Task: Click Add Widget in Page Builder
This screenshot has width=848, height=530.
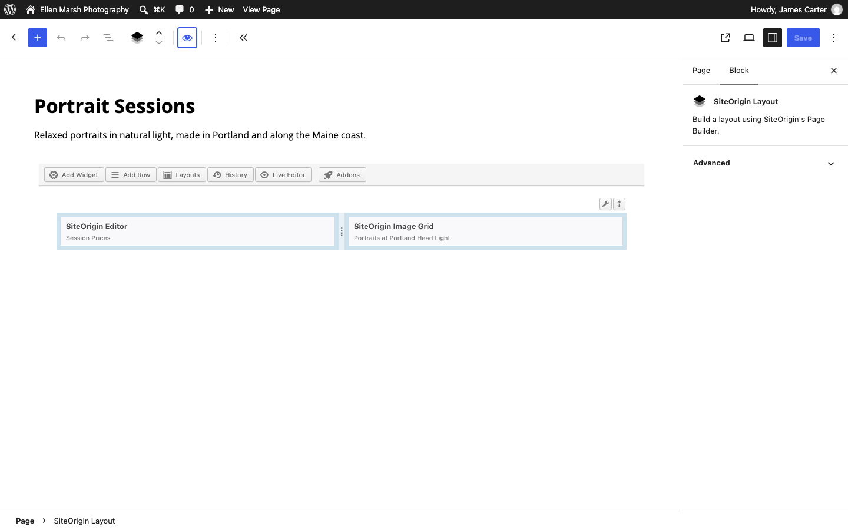Action: [74, 175]
